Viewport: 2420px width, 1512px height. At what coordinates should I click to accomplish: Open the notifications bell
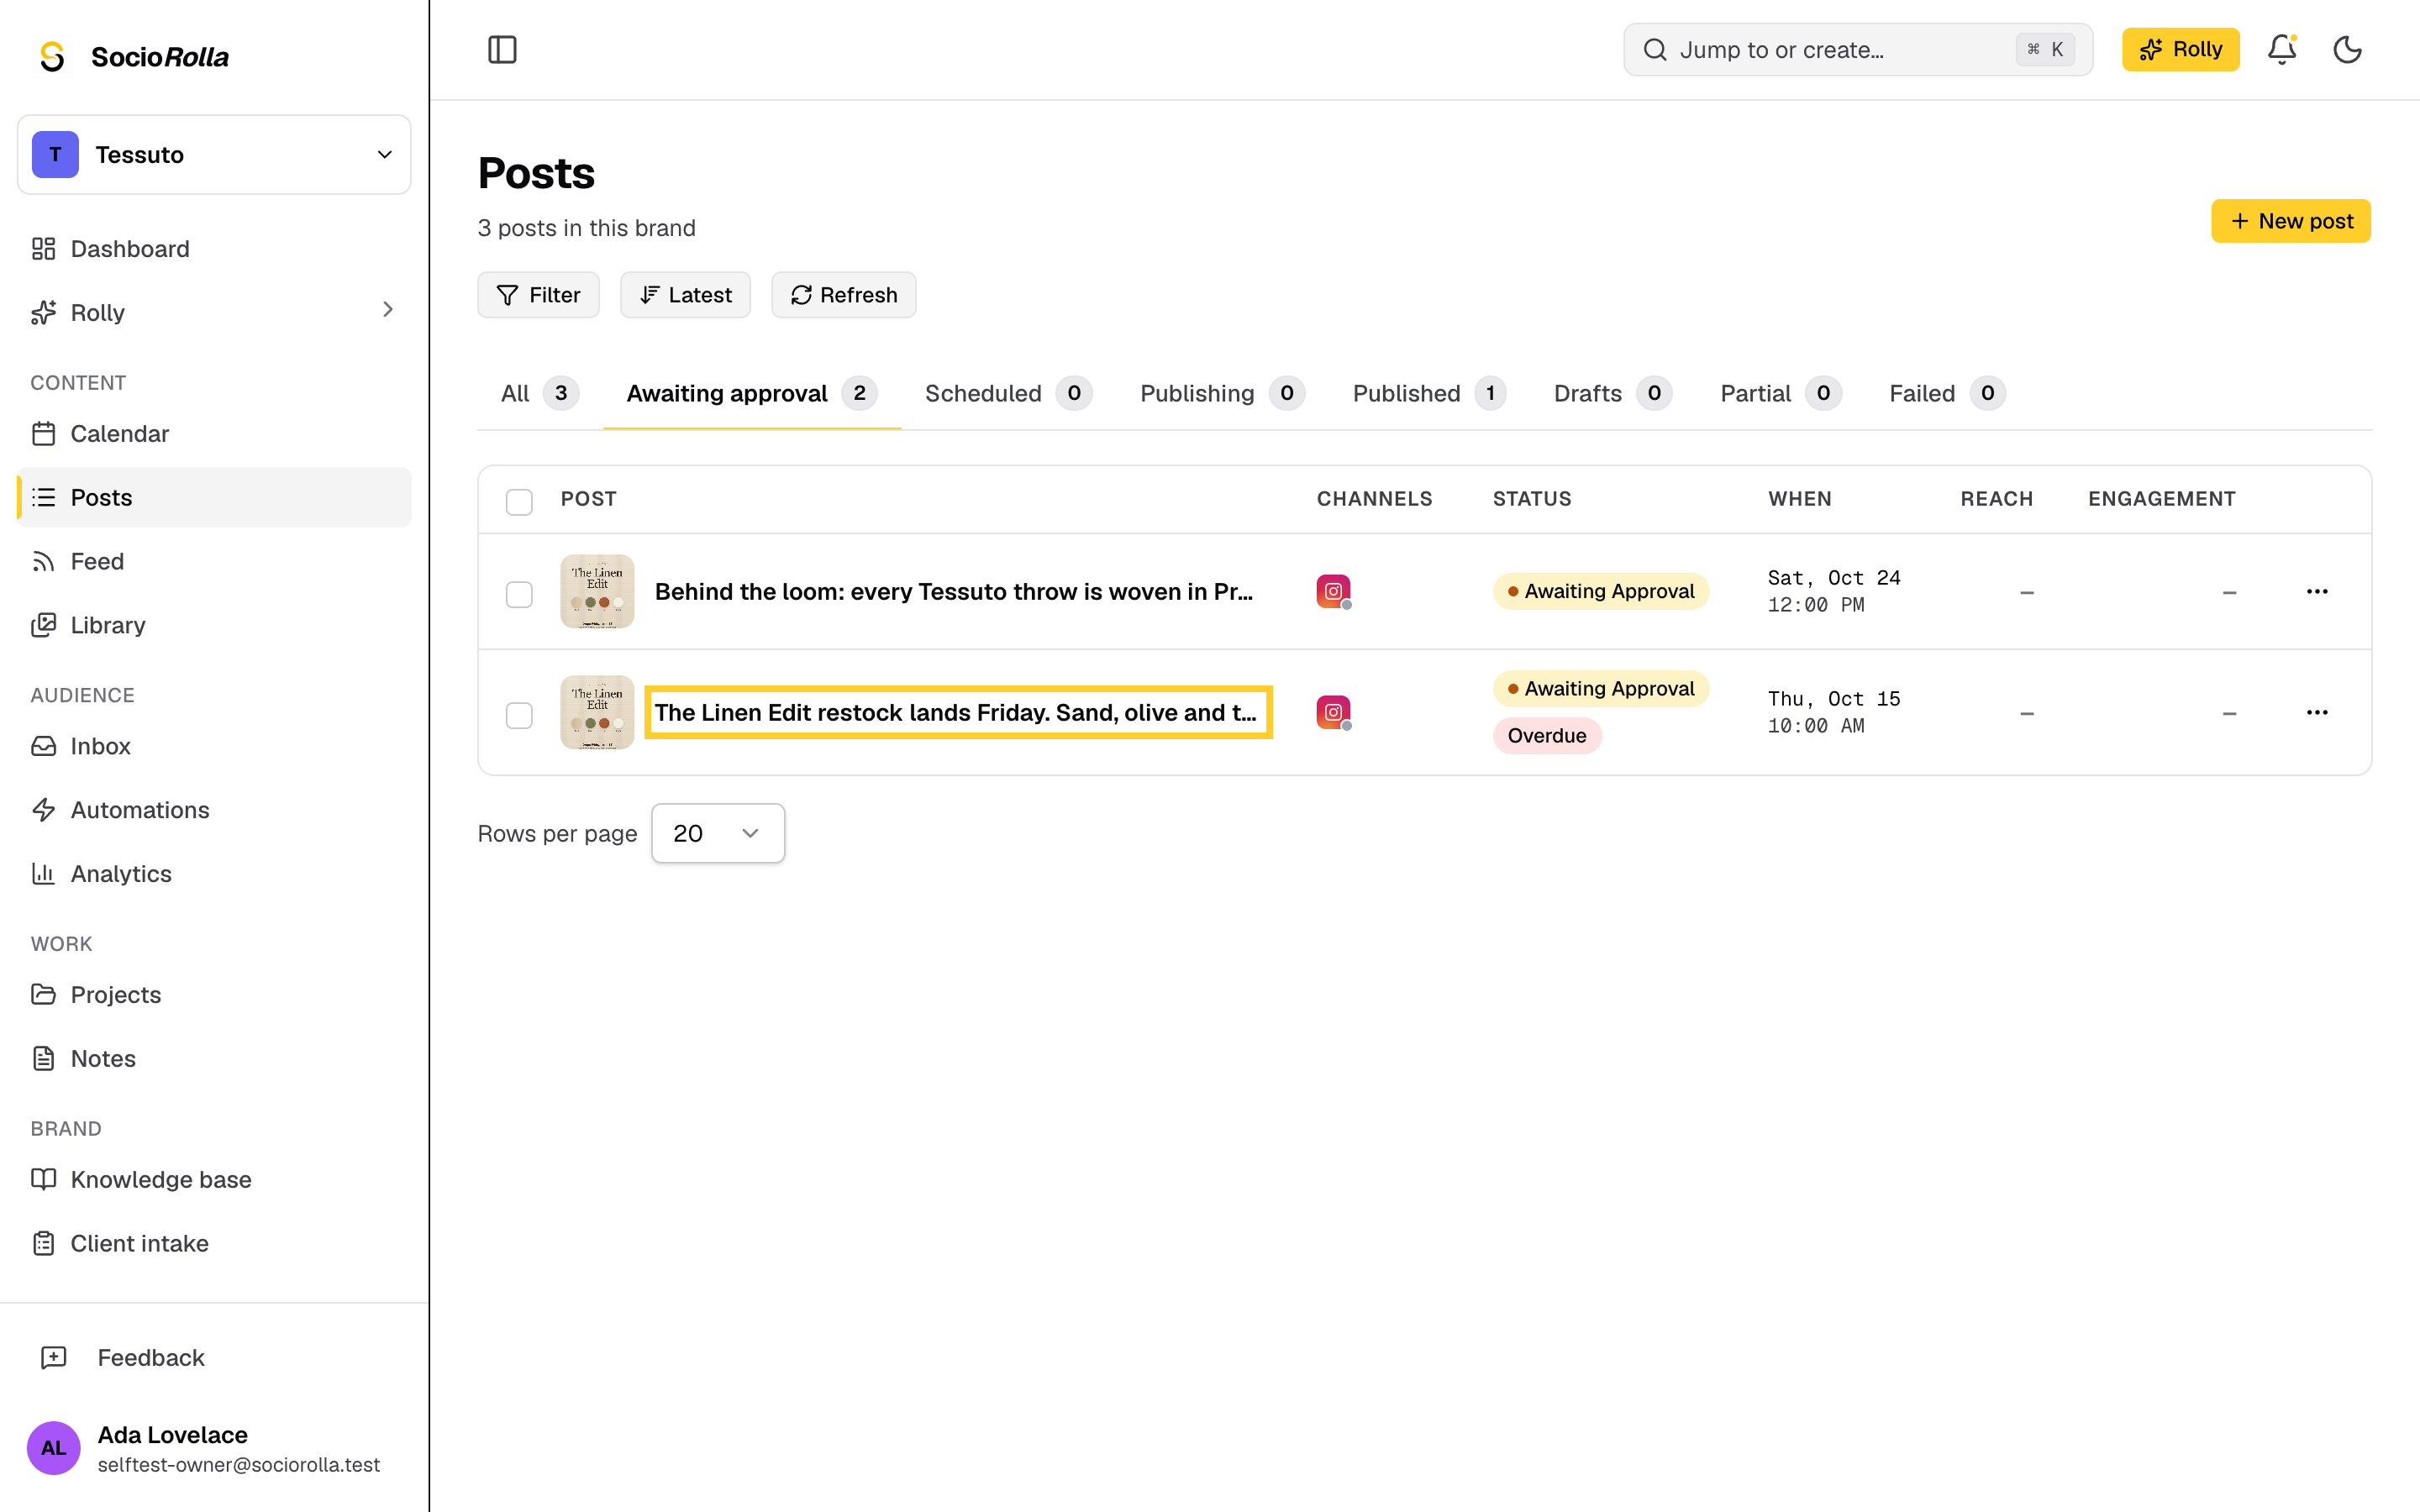click(2281, 49)
